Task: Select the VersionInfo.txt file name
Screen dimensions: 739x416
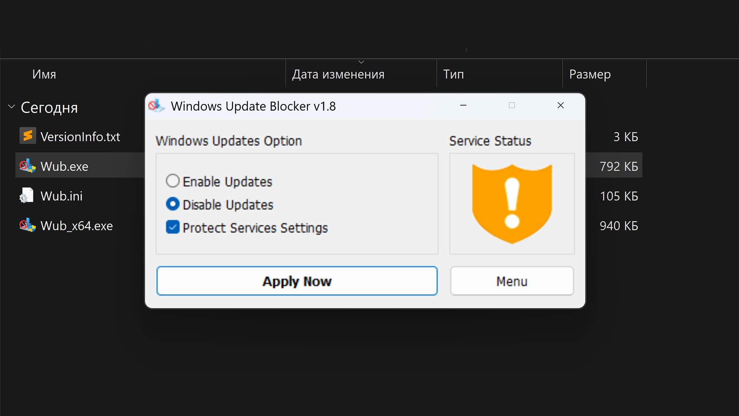Action: click(80, 137)
